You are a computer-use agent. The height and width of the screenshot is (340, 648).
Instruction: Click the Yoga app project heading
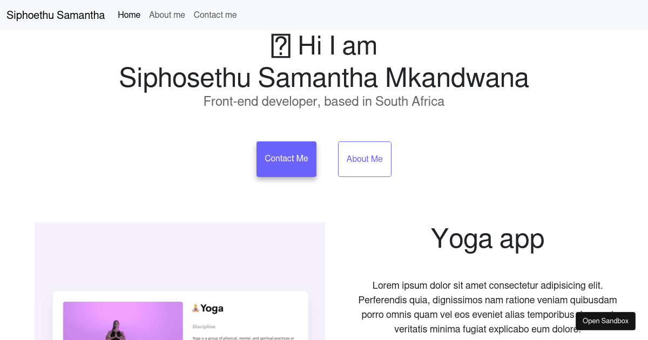pos(487,239)
